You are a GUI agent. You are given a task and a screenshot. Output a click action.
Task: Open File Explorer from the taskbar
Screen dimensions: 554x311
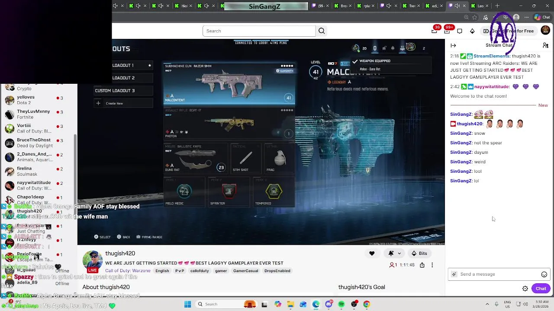tap(290, 304)
